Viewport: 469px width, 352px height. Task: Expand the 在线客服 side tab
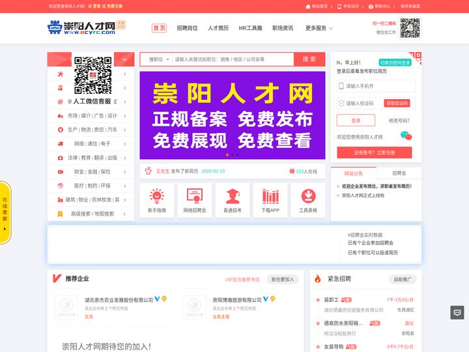tap(5, 213)
